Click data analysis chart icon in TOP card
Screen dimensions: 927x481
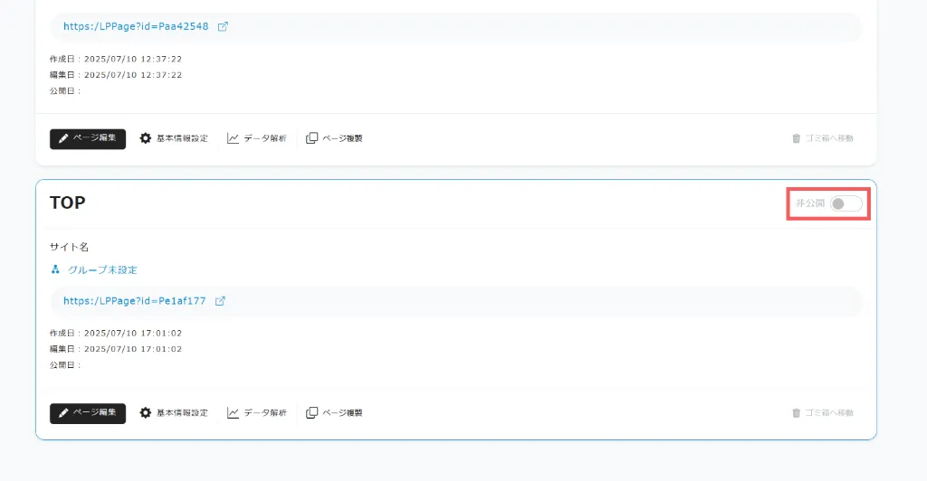click(x=233, y=412)
